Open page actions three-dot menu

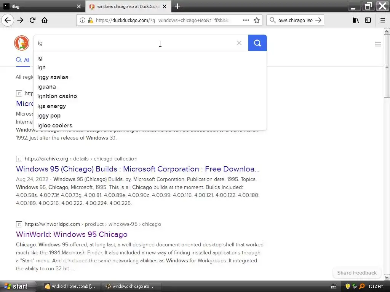246,21
